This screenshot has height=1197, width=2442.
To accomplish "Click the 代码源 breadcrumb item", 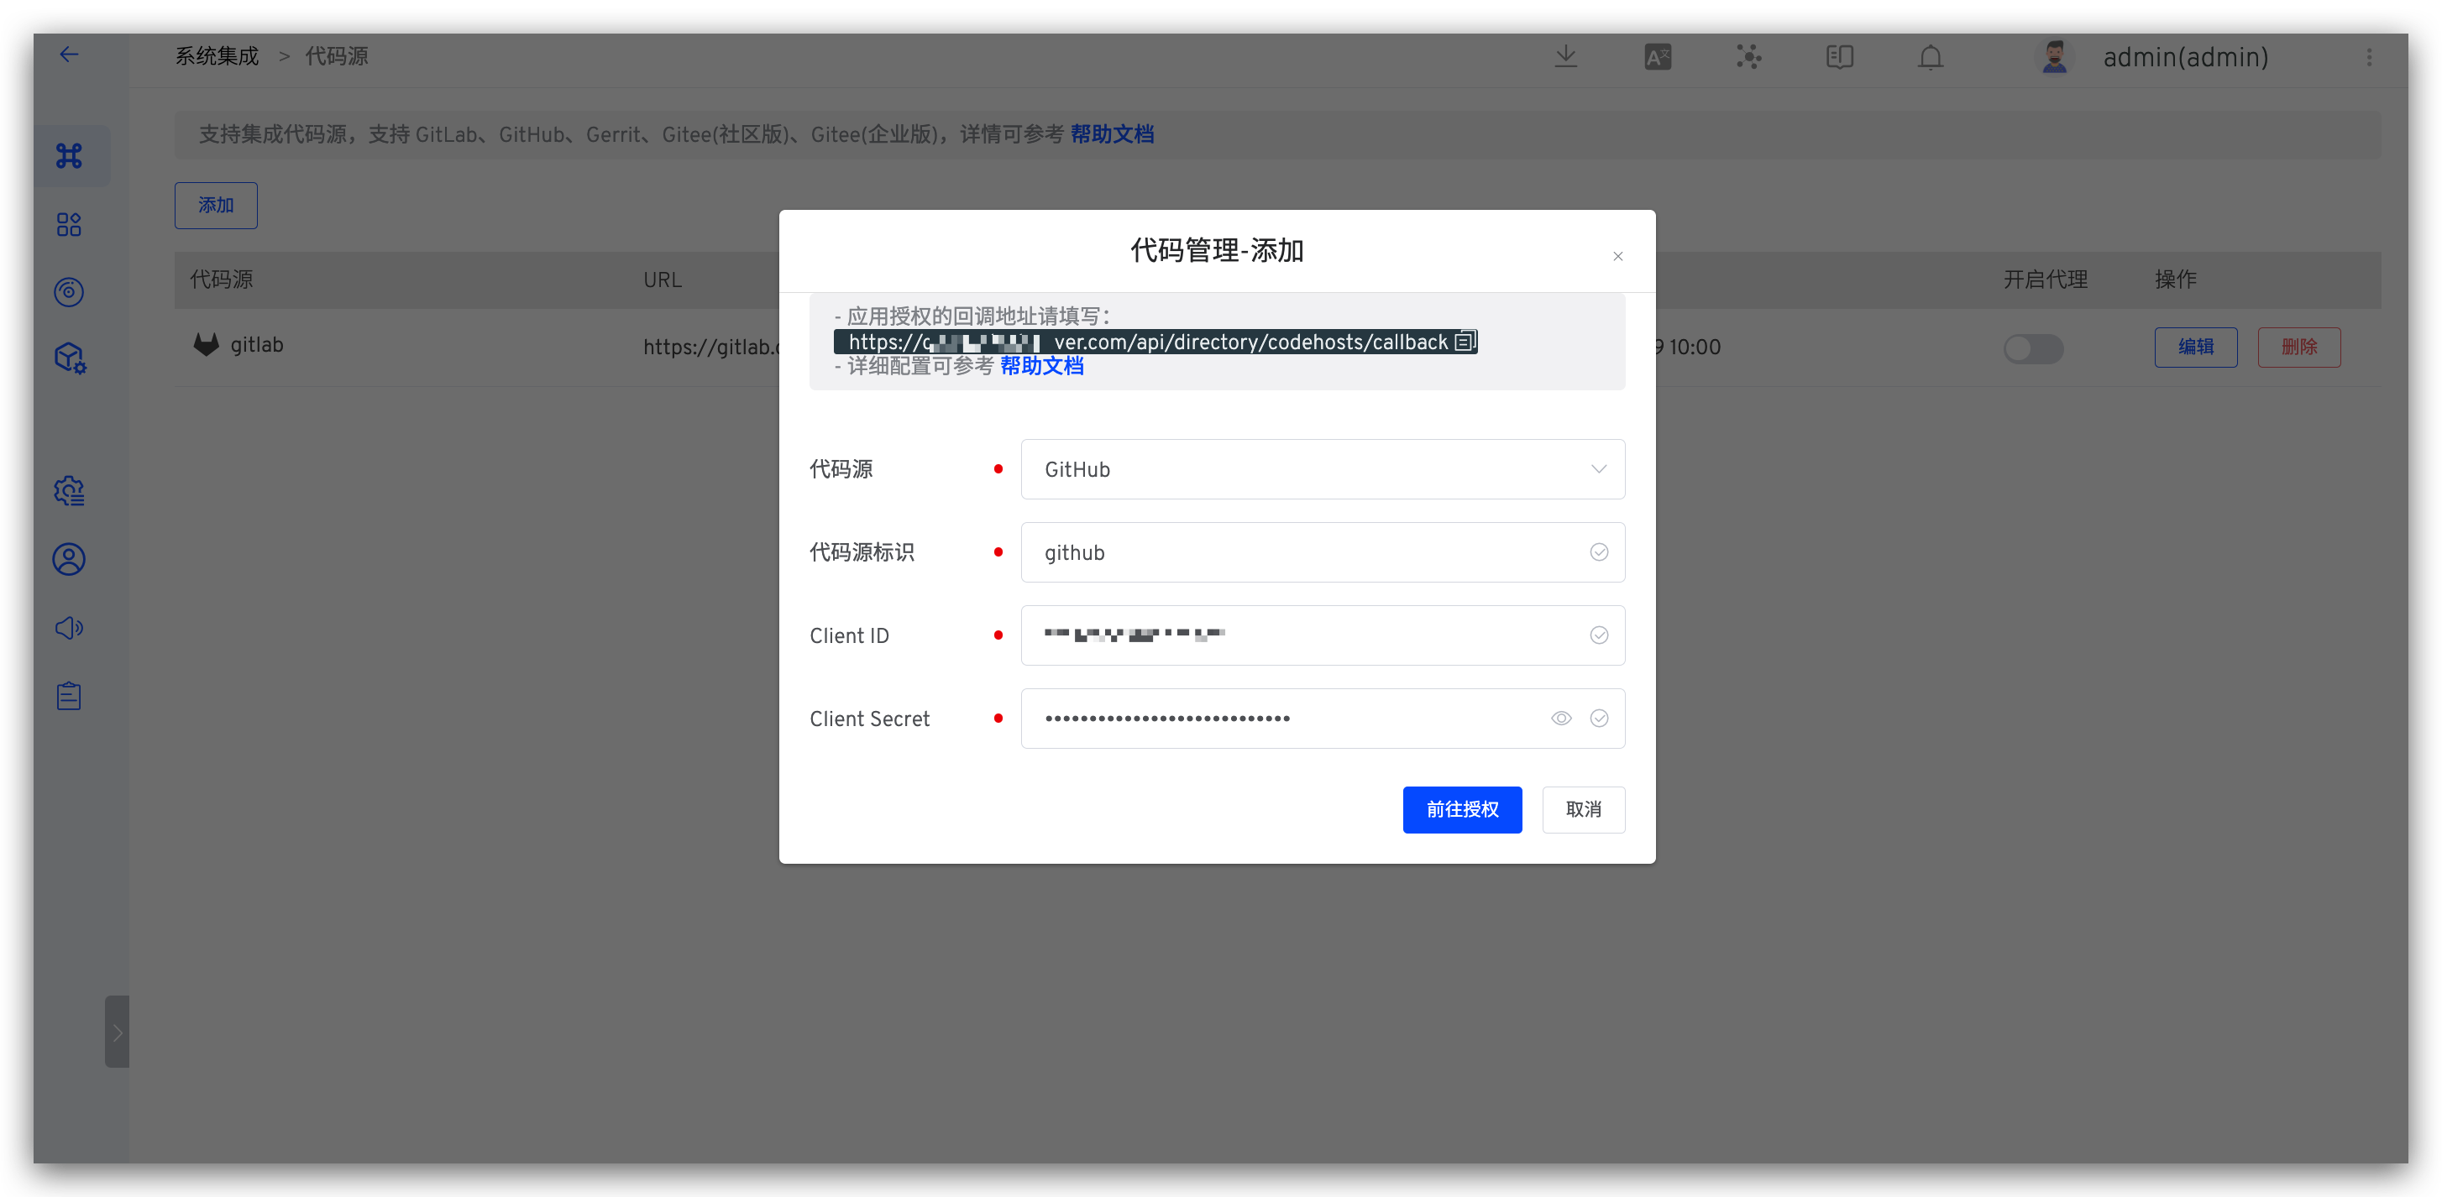I will pyautogui.click(x=338, y=56).
